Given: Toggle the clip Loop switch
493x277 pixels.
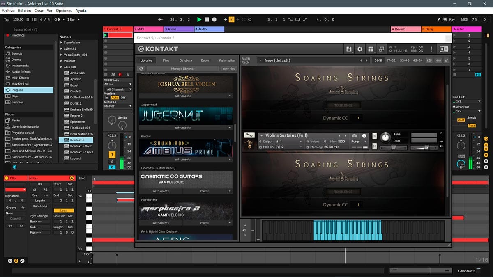Looking at the screenshot, I should pos(64,211).
